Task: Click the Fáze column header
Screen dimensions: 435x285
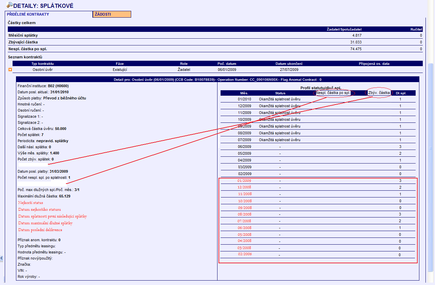Action: click(x=120, y=63)
